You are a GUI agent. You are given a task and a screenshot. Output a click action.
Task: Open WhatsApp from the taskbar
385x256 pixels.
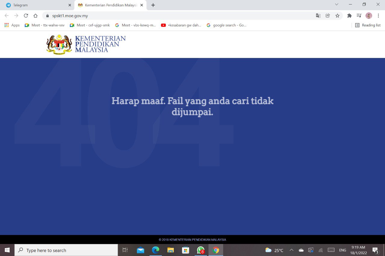(201, 250)
